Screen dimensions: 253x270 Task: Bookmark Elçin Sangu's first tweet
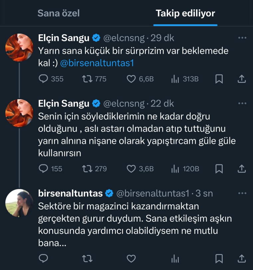pos(219,79)
